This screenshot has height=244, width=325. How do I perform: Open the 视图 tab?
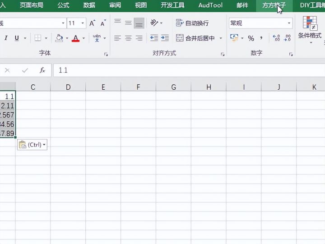click(141, 5)
